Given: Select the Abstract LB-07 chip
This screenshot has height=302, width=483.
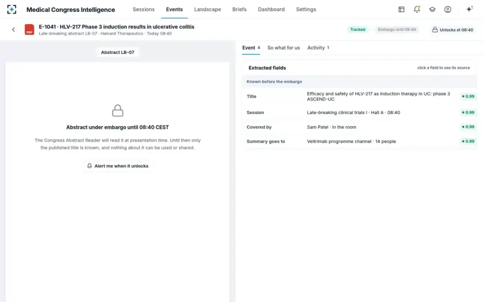Looking at the screenshot, I should [x=118, y=52].
